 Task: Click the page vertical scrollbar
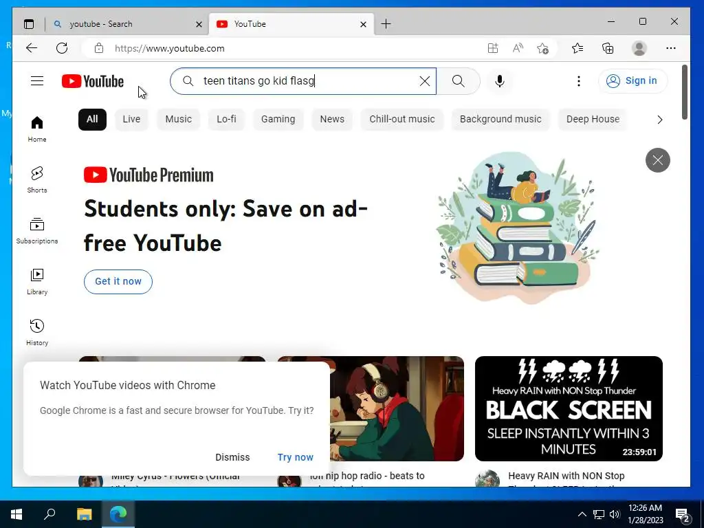(x=684, y=93)
